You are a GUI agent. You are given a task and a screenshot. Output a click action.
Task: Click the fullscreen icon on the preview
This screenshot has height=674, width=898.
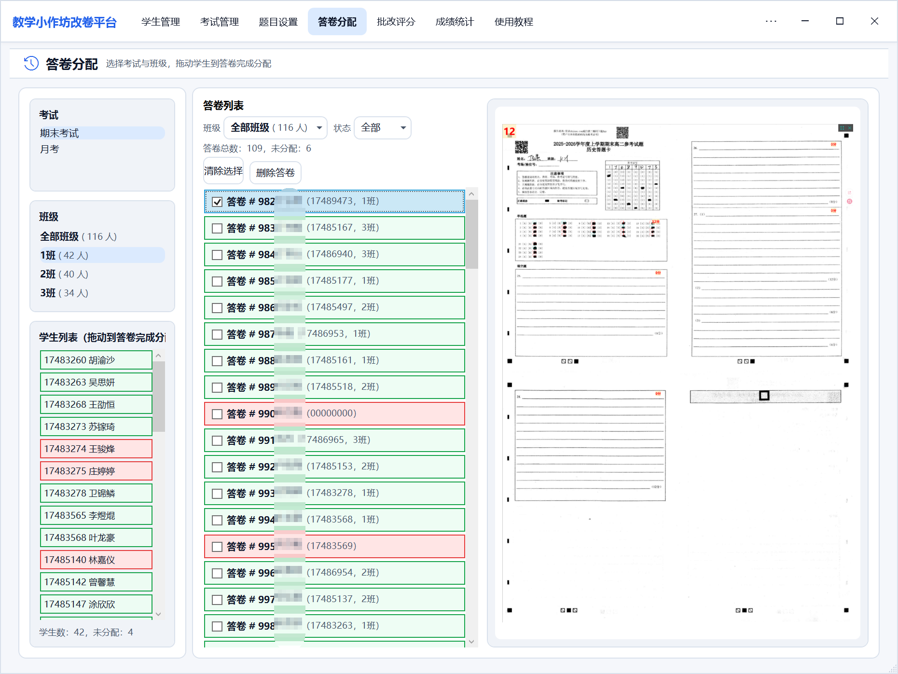point(842,128)
